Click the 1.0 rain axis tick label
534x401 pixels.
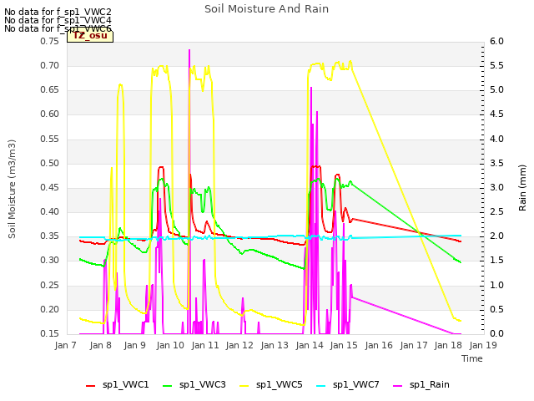point(497,286)
